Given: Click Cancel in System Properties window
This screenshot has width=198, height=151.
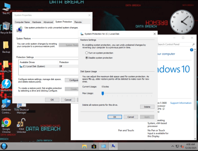Looking at the screenshot, I should (68, 100).
